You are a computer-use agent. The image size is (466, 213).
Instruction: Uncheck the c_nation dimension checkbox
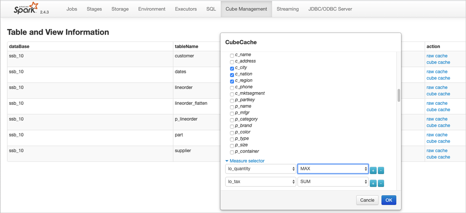[x=232, y=75]
